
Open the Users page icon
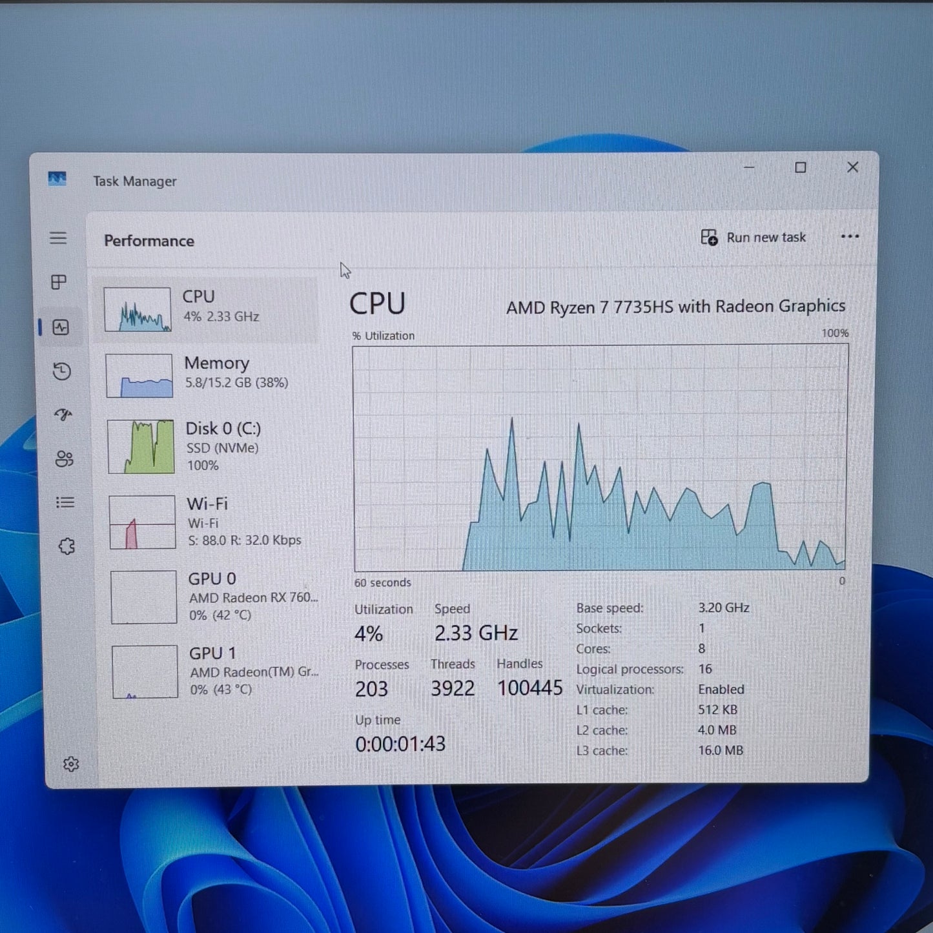(x=64, y=459)
